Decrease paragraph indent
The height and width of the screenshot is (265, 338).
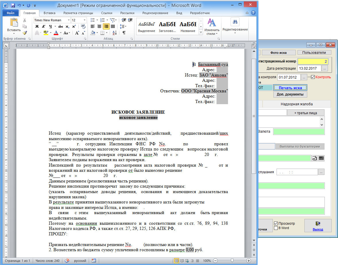pos(124,20)
